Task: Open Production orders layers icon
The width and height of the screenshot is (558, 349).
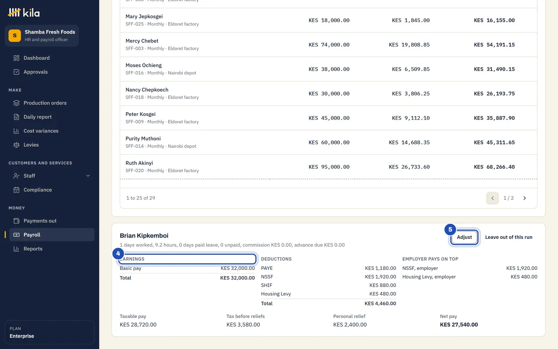Action: (x=16, y=103)
